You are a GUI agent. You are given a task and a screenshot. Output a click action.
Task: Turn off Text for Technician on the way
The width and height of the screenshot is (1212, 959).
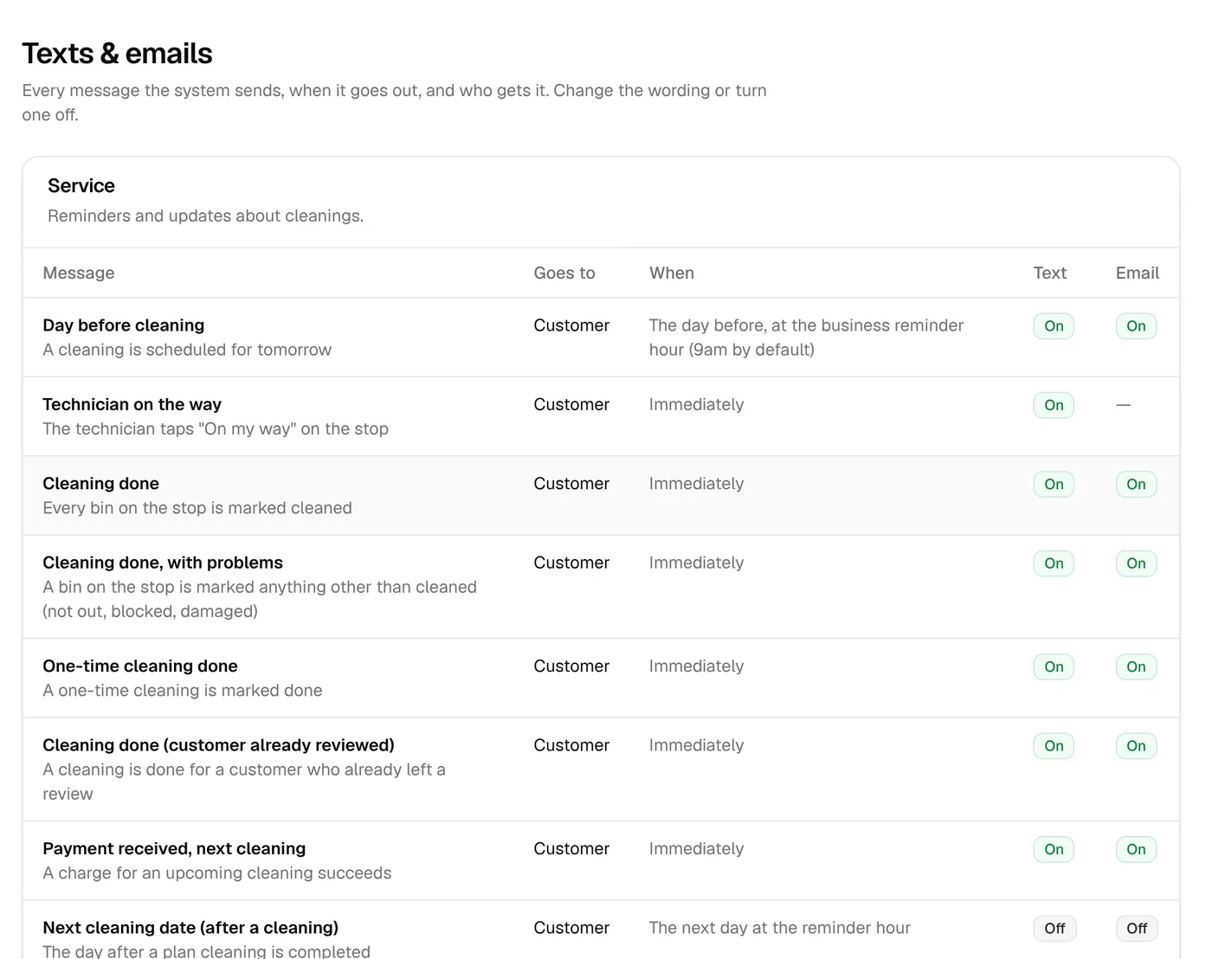point(1054,405)
